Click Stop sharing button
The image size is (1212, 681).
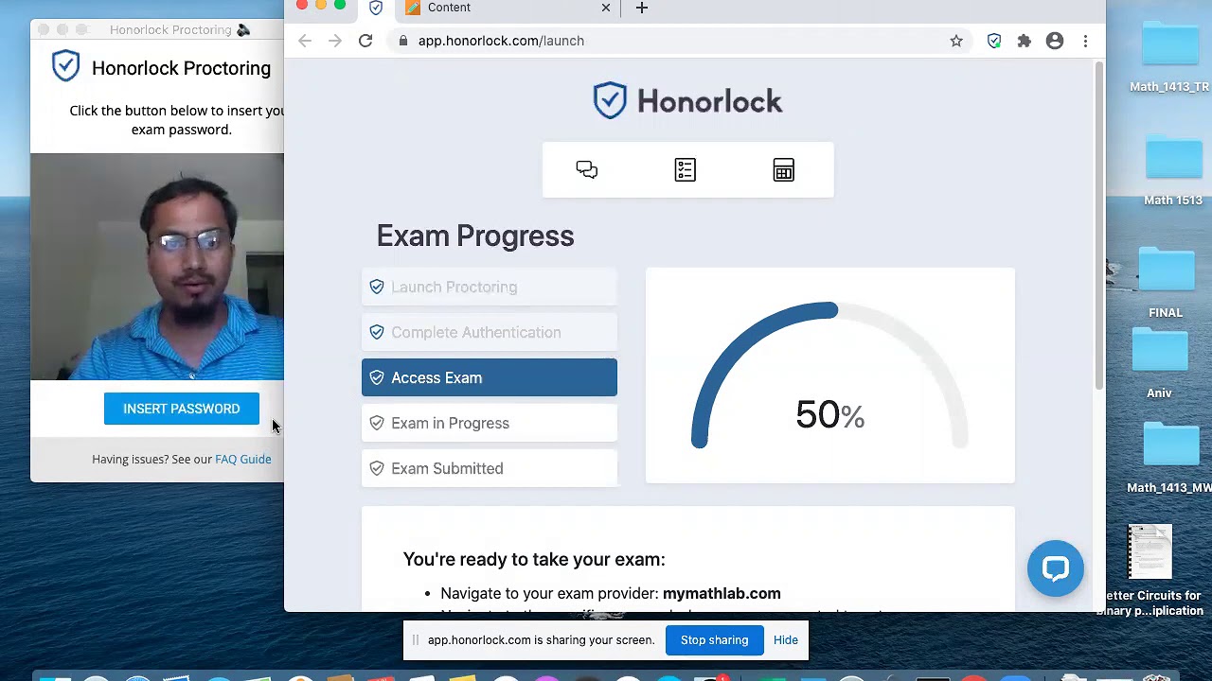[715, 640]
